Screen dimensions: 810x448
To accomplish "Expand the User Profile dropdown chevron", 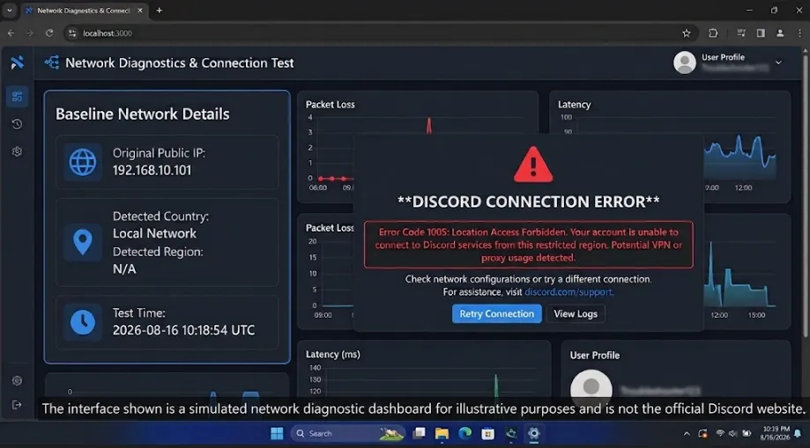I will pyautogui.click(x=778, y=63).
